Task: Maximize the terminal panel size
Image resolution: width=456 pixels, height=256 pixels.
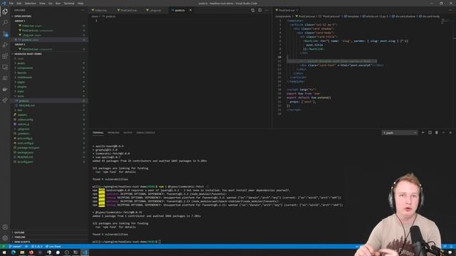Action: coord(443,133)
